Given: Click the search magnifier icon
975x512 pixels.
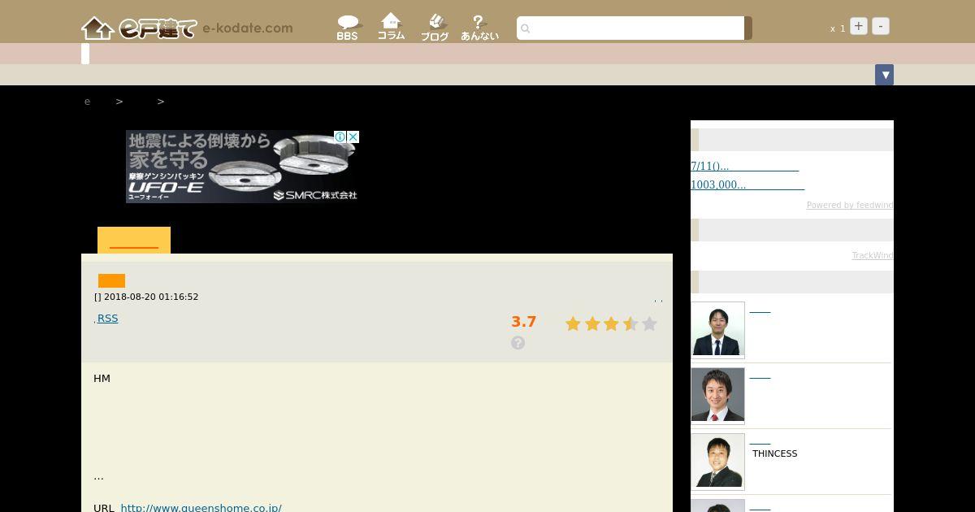Looking at the screenshot, I should [x=525, y=29].
